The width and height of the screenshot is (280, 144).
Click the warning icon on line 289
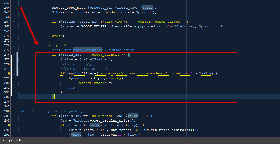[9, 125]
